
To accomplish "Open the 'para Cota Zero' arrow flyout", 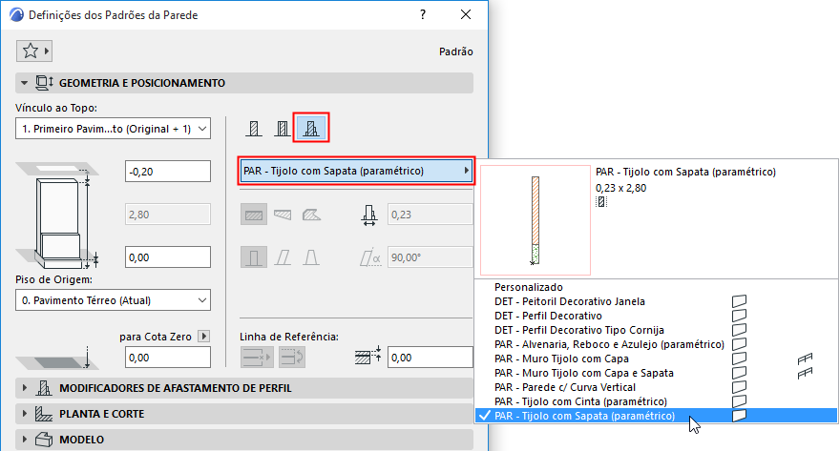I will (203, 336).
